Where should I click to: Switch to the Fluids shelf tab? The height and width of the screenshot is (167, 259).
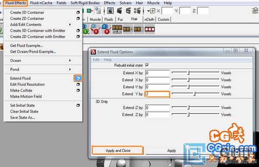click(109, 19)
